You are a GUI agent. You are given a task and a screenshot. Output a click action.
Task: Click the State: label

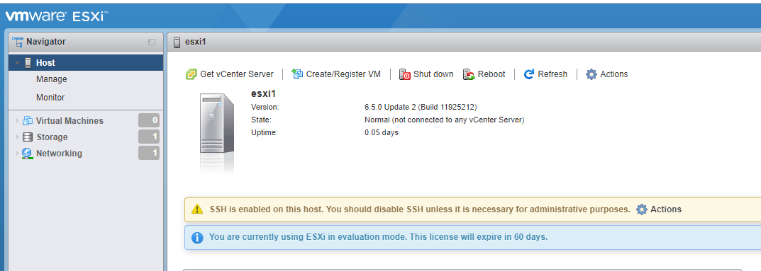point(261,120)
